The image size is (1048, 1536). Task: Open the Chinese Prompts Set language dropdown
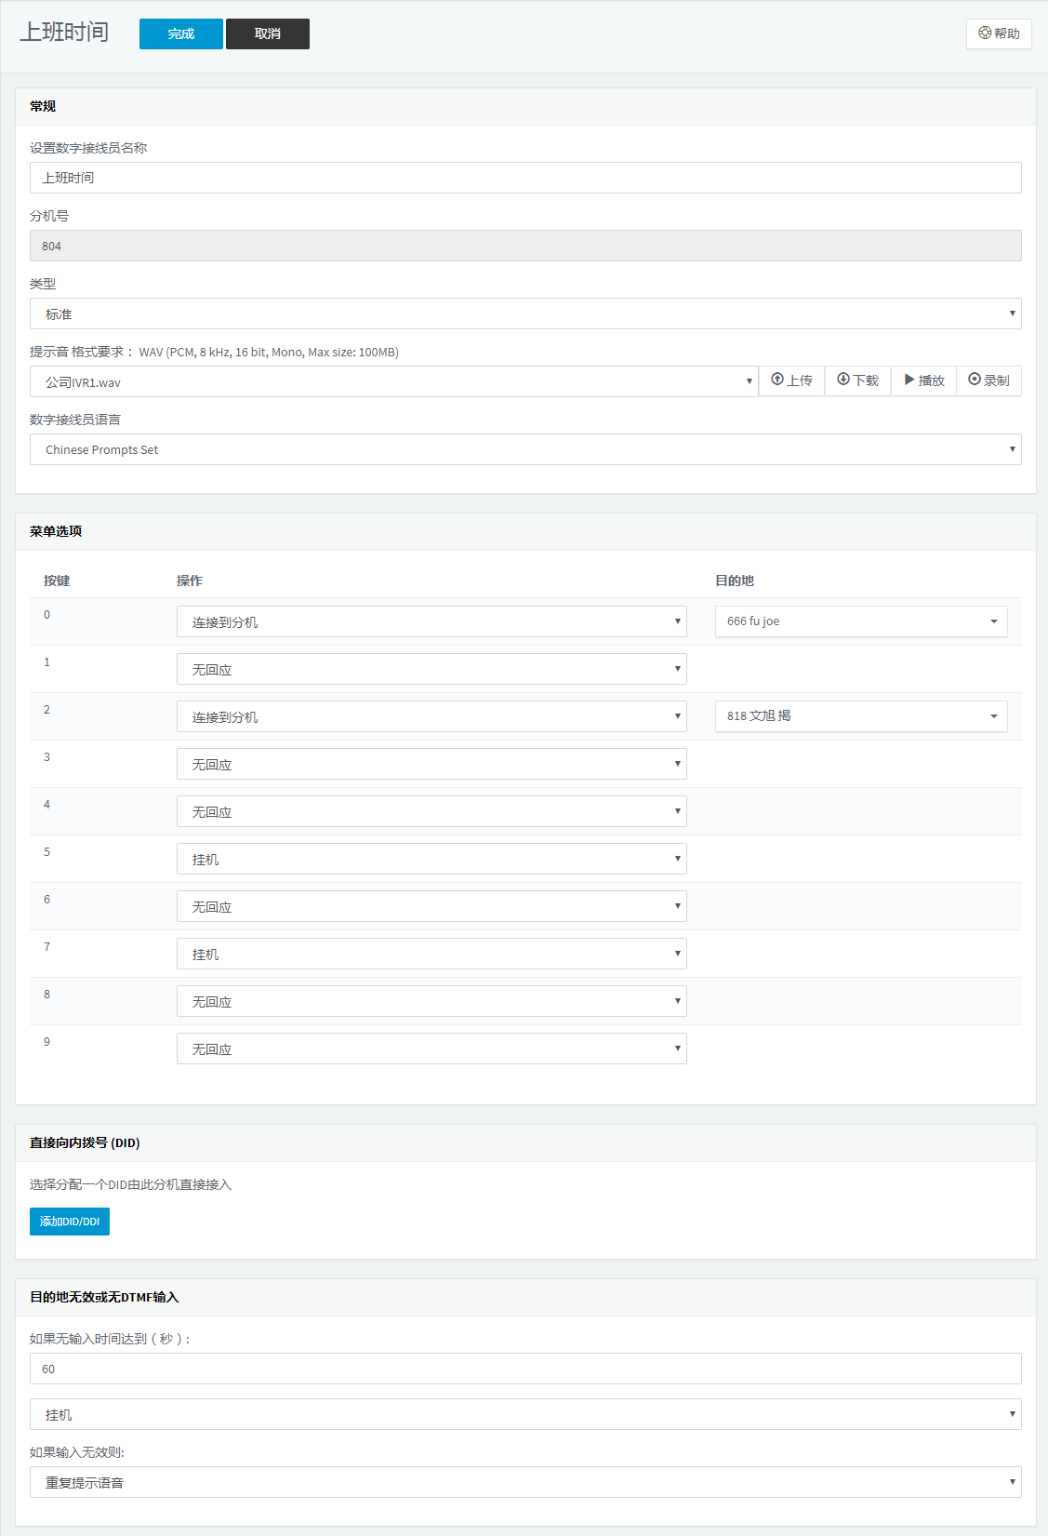coord(525,449)
